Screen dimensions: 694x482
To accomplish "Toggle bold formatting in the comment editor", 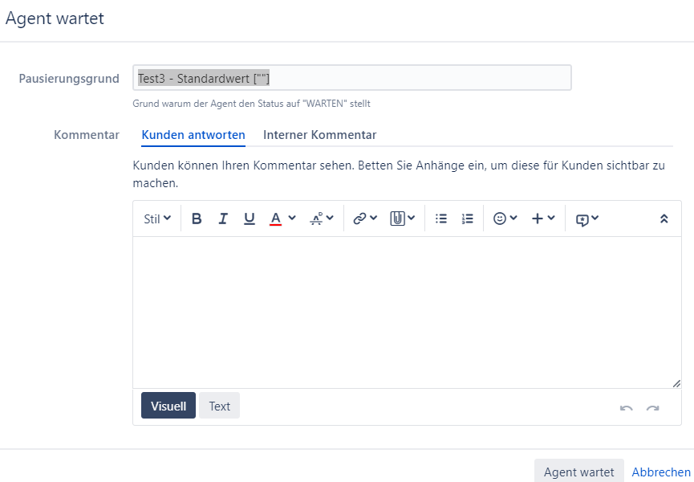I will pyautogui.click(x=197, y=219).
